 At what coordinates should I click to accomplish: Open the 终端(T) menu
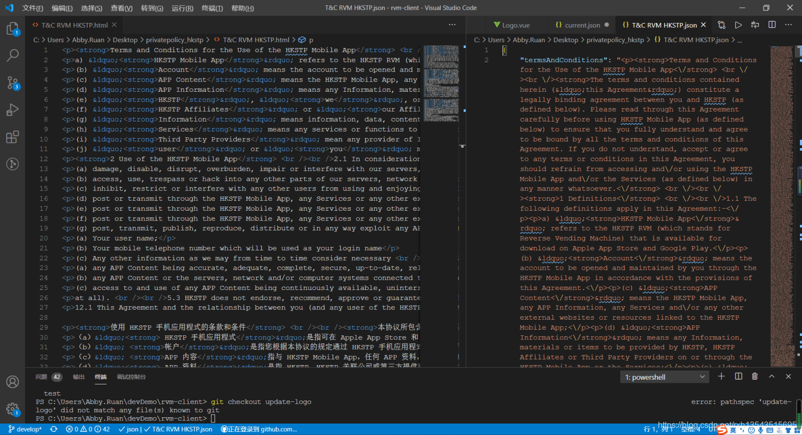212,8
